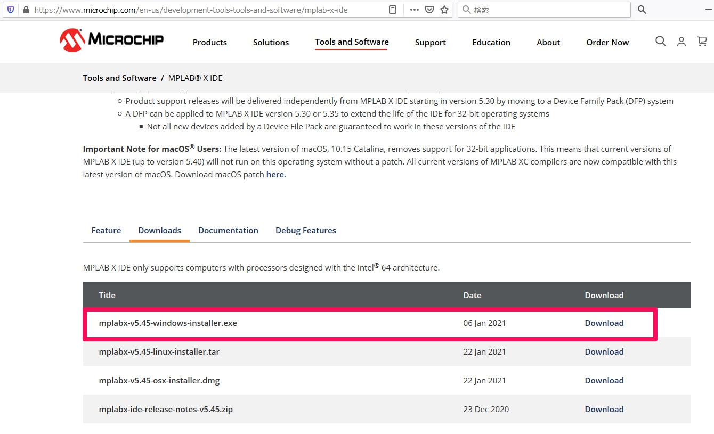Download the release-notes-v5.45.zip file

coord(604,409)
